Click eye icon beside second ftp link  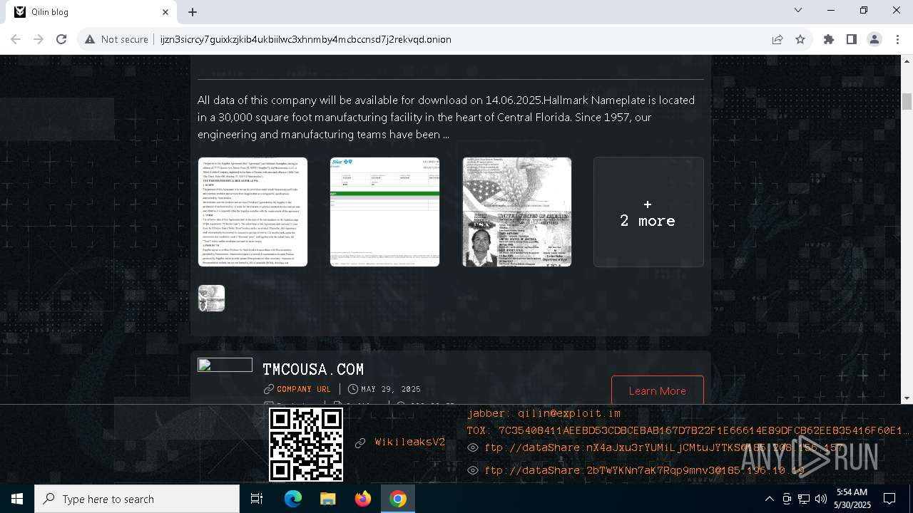pyautogui.click(x=473, y=470)
